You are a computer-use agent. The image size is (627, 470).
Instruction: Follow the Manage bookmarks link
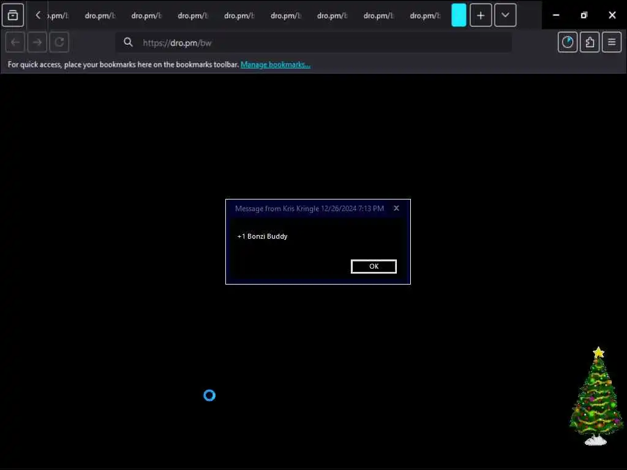(x=275, y=64)
